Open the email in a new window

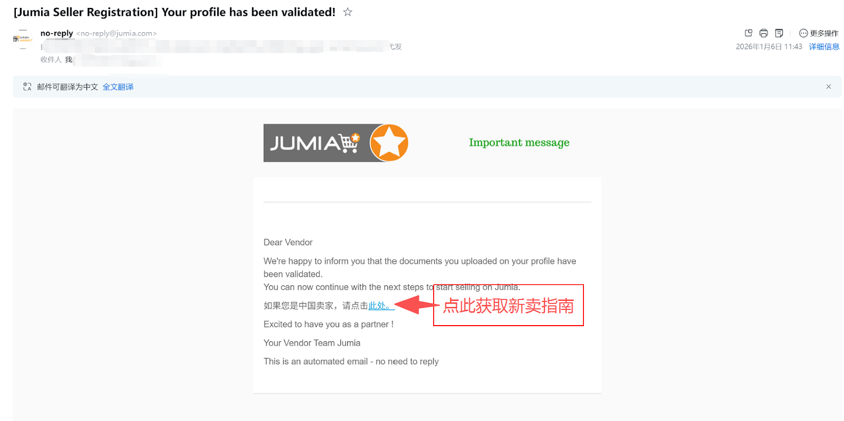point(748,33)
